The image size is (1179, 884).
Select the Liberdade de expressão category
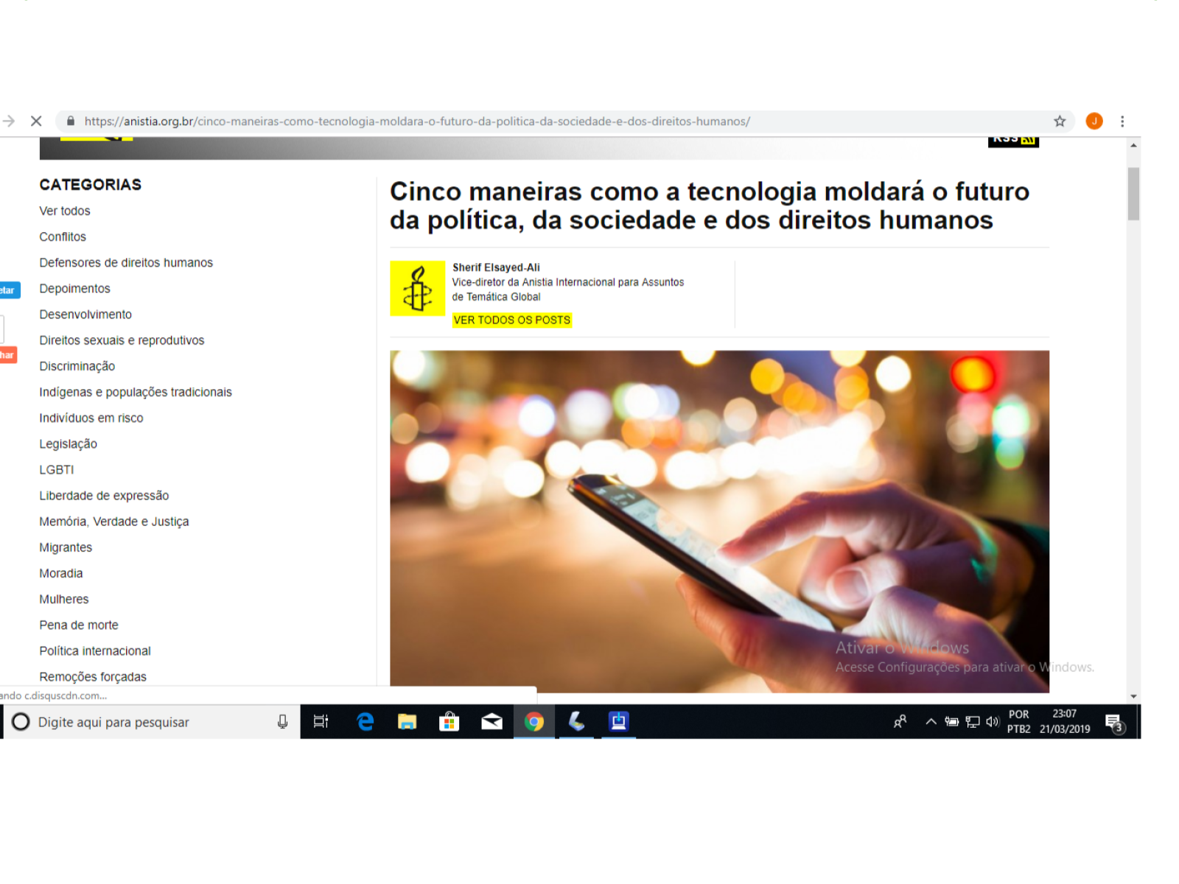[x=104, y=496]
